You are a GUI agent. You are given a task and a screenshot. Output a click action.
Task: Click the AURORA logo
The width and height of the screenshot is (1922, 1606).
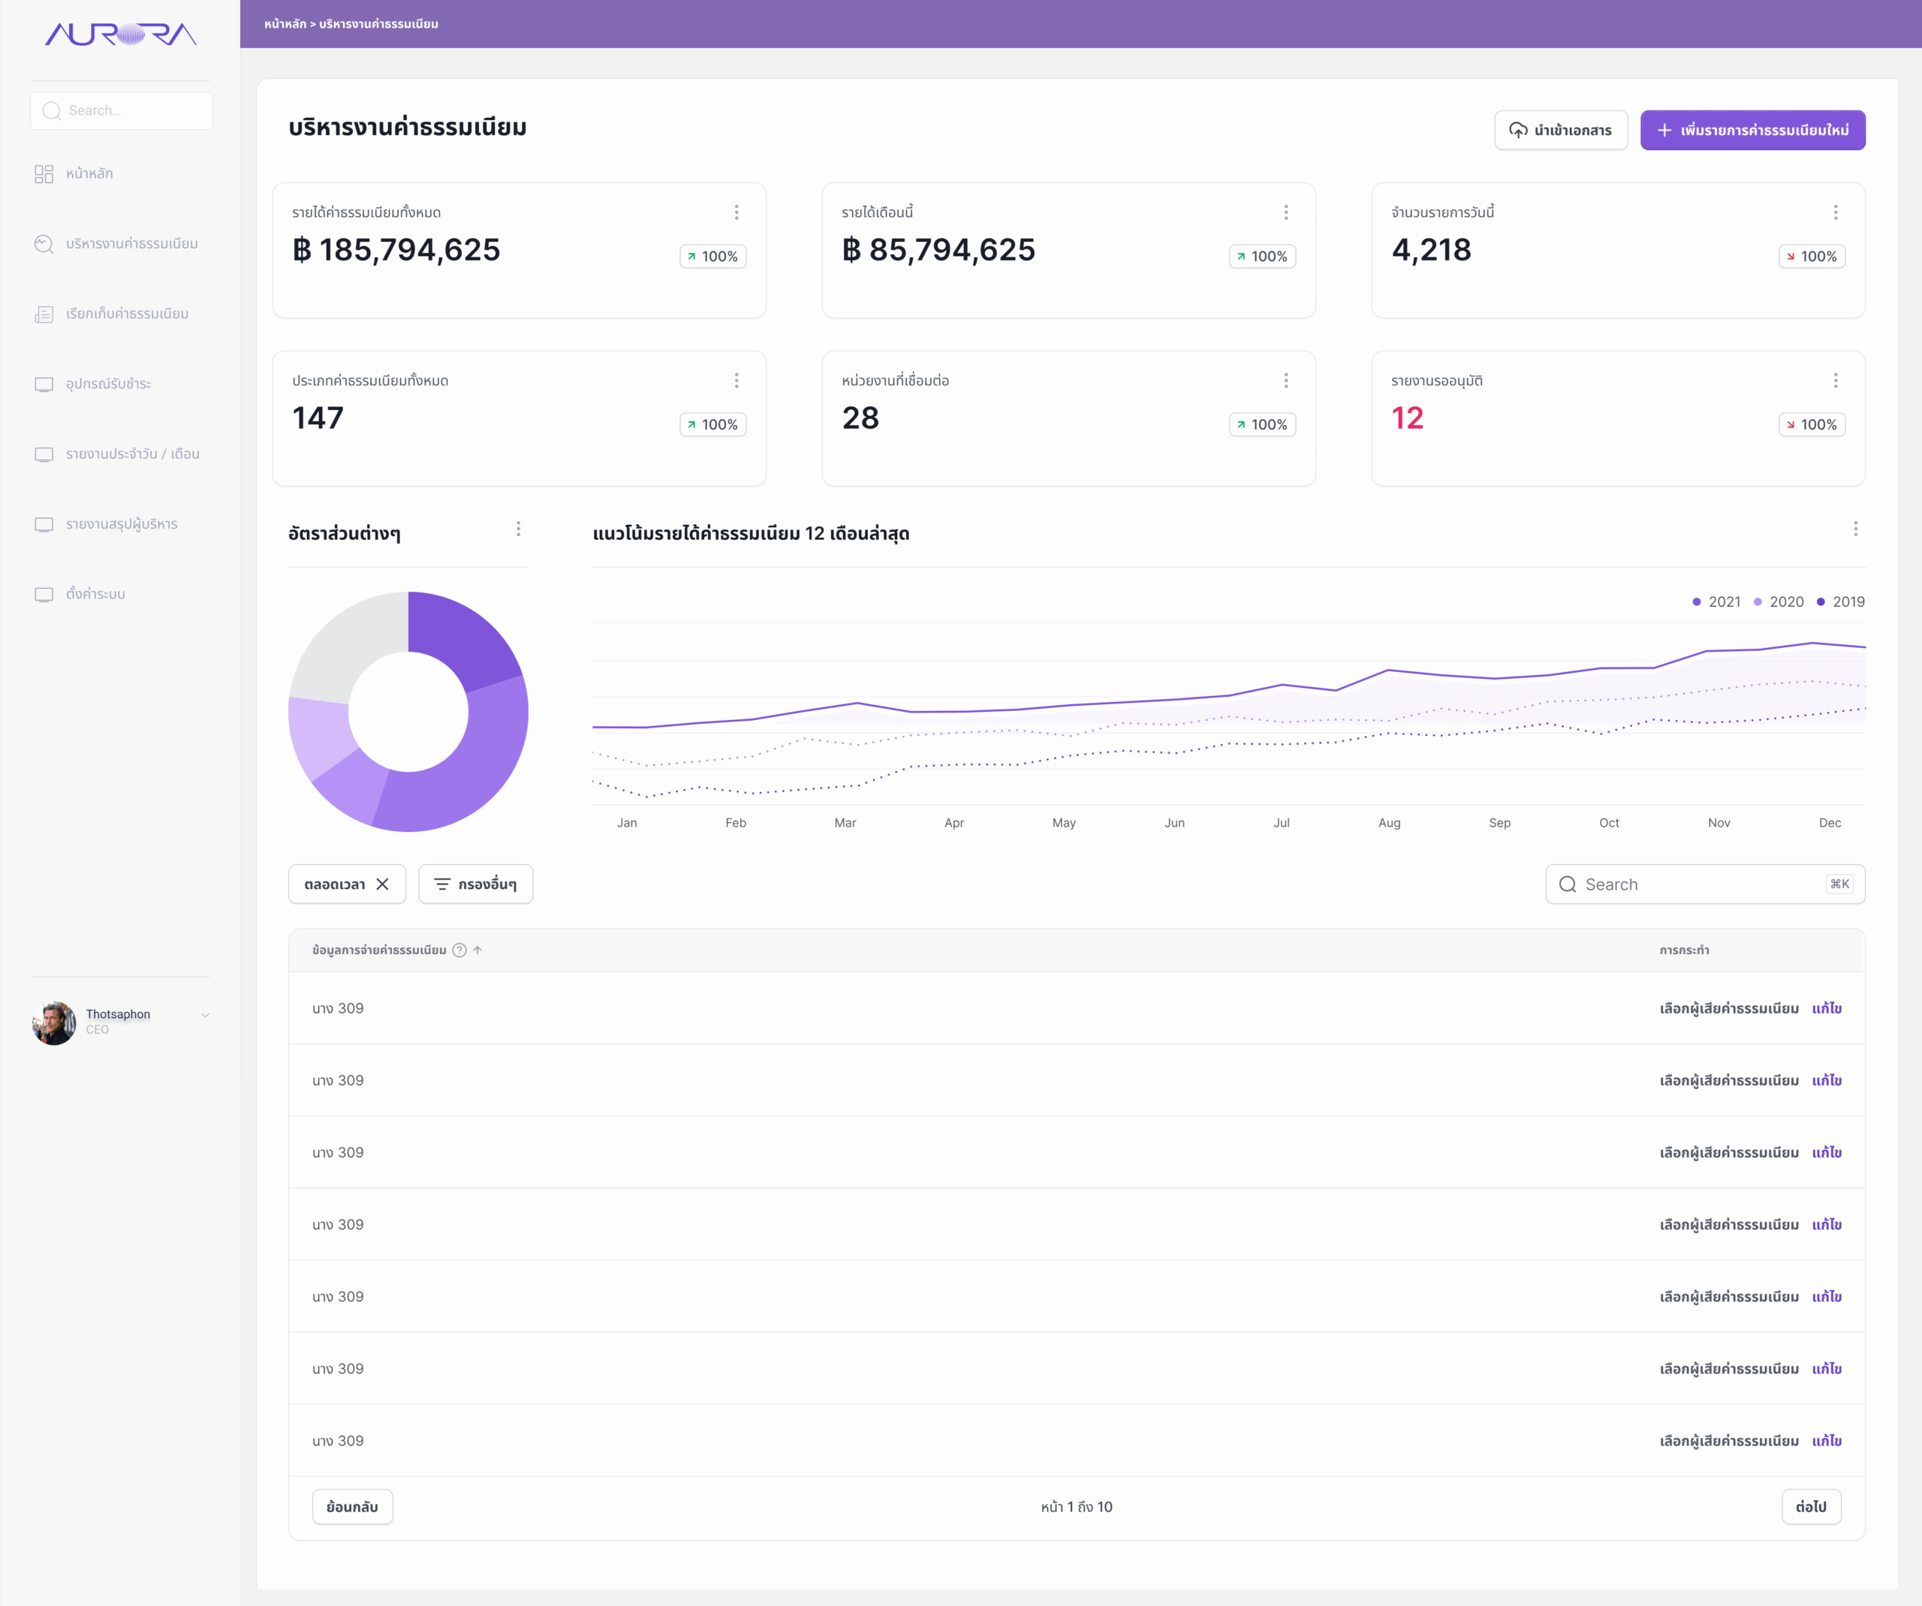click(x=121, y=35)
